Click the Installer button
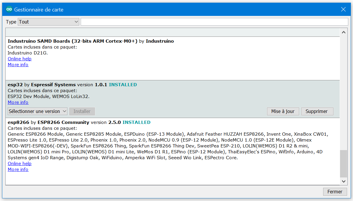Screen dimensions: 353x201 82,111
